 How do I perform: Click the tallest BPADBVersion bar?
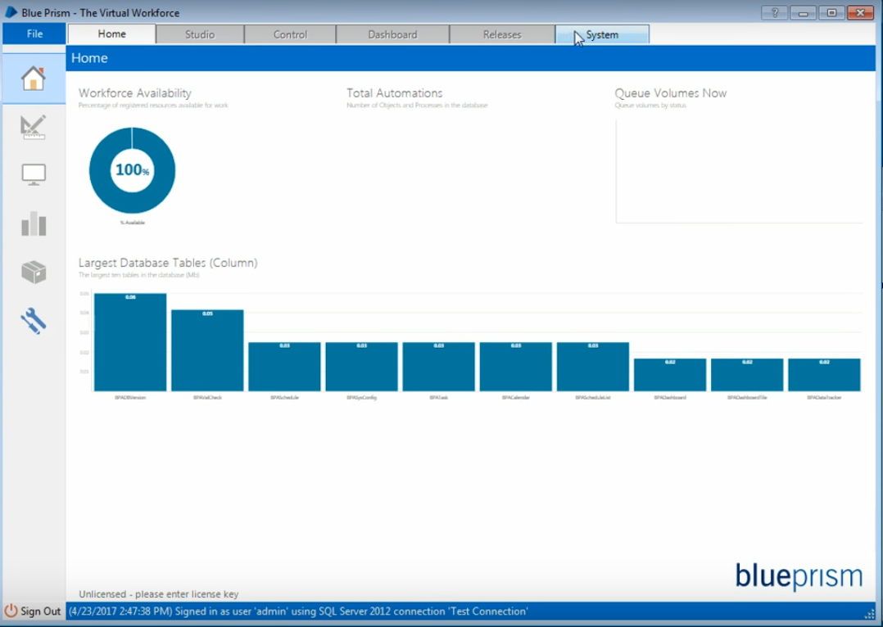tap(130, 344)
